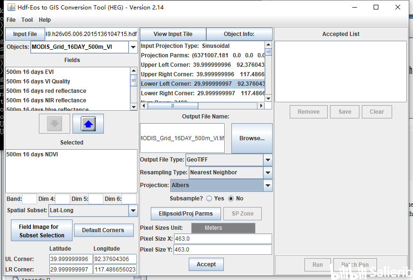Click the input file path field

(92, 34)
